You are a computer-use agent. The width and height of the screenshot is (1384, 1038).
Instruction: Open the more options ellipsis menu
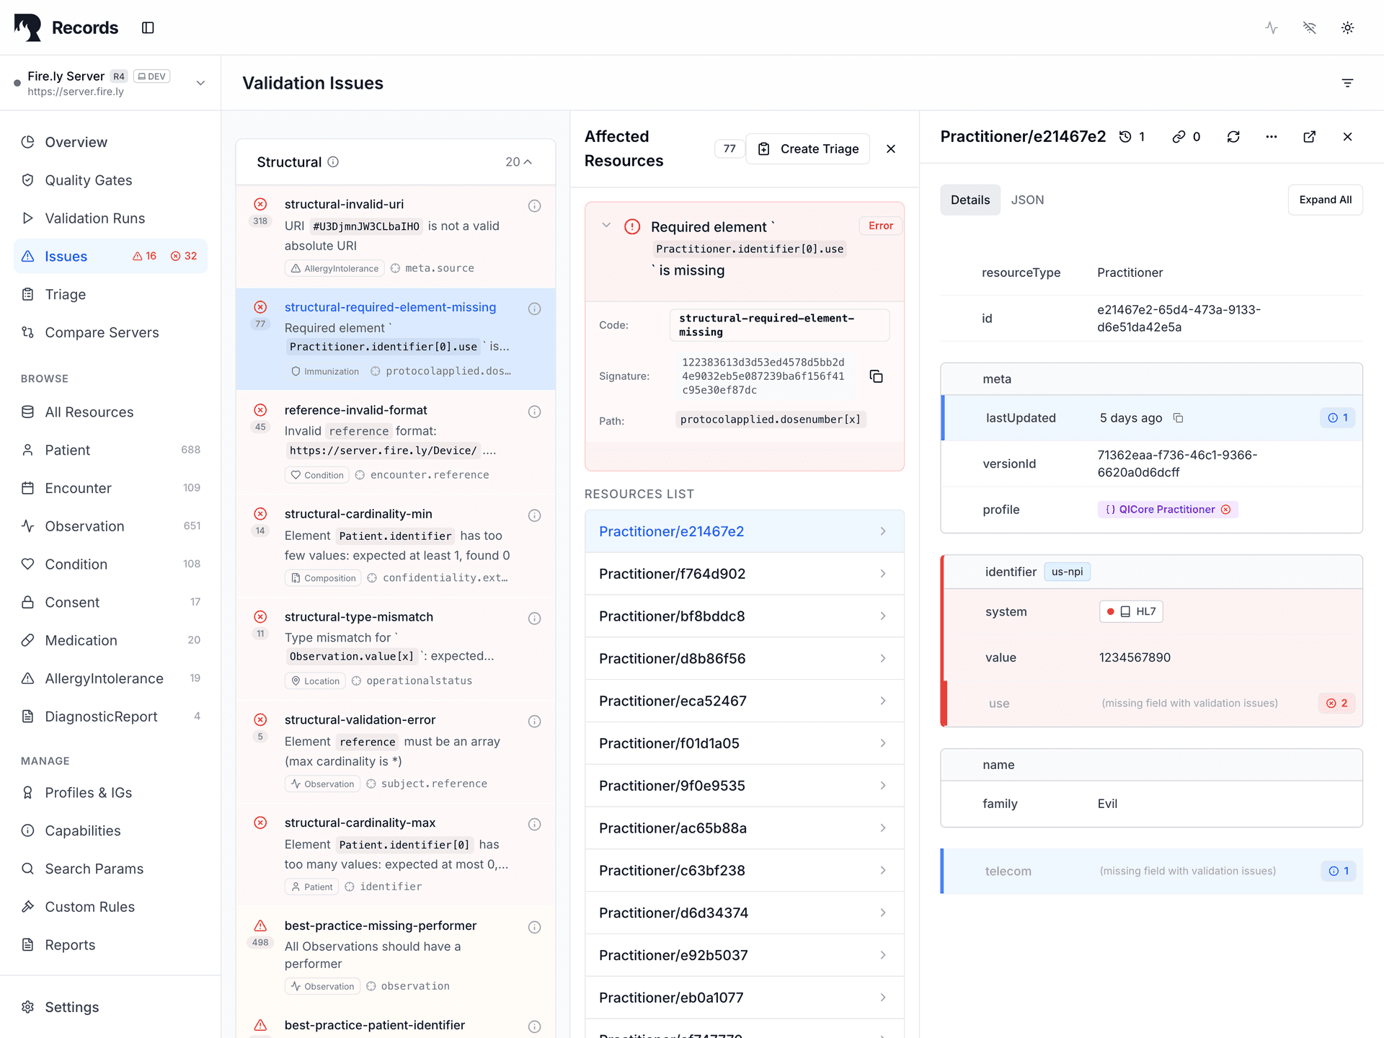coord(1272,136)
